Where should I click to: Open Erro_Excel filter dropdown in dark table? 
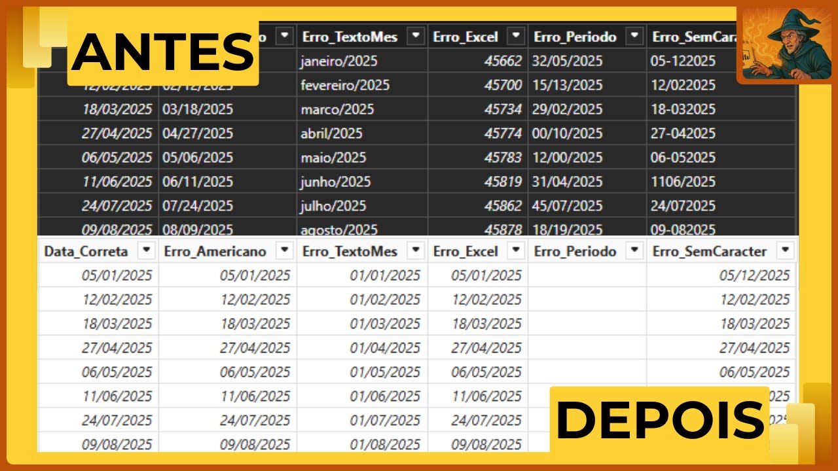[x=517, y=37]
